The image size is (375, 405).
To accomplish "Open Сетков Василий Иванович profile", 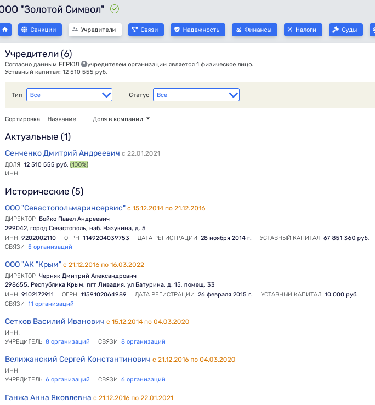I will [54, 321].
